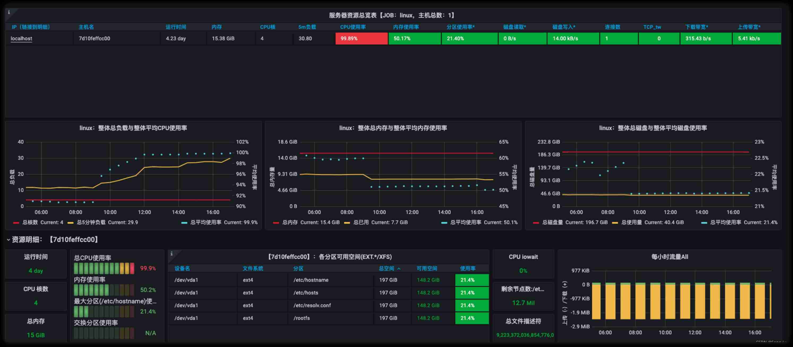
Task: Click the 剩余节点数 12.7 Mil stat
Action: coord(523,303)
